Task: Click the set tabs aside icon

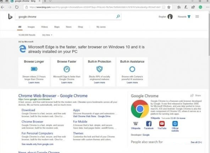Action: (x=7, y=1)
